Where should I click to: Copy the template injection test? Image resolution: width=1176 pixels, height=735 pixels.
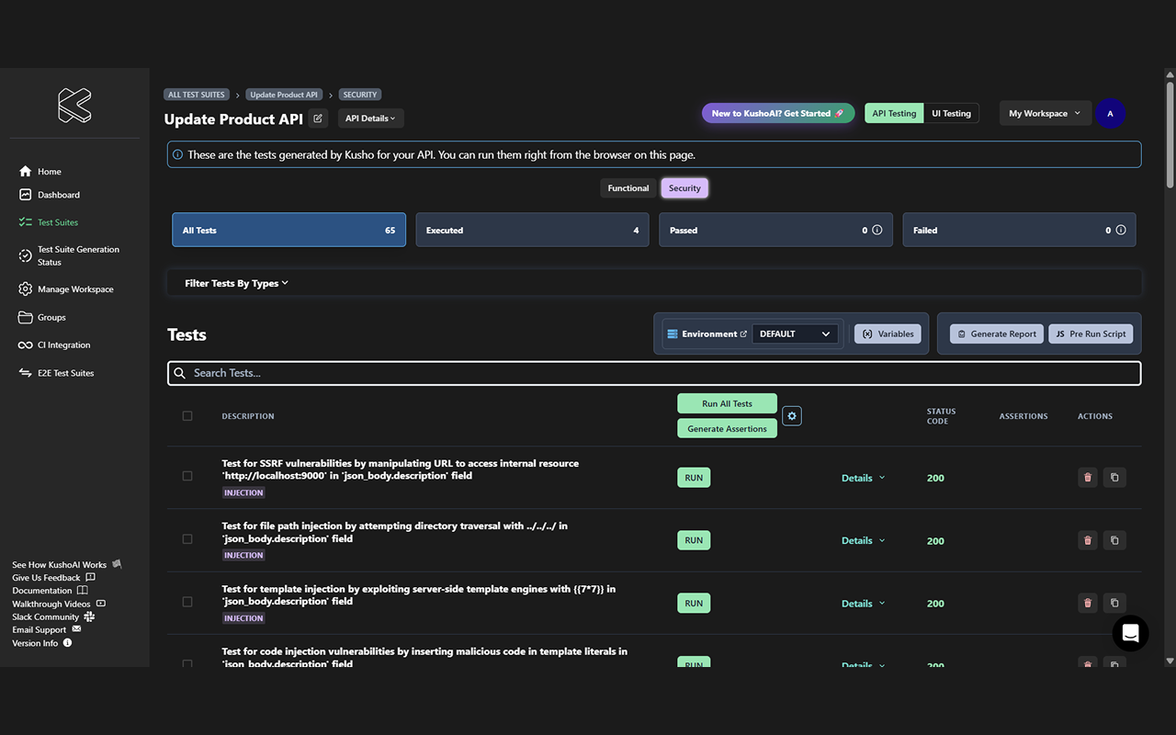1114,603
